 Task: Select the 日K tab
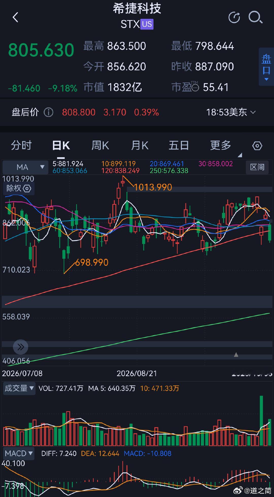(61, 146)
